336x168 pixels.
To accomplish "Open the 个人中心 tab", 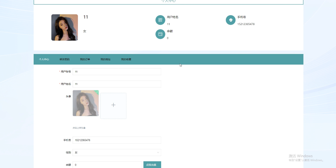I will click(44, 59).
